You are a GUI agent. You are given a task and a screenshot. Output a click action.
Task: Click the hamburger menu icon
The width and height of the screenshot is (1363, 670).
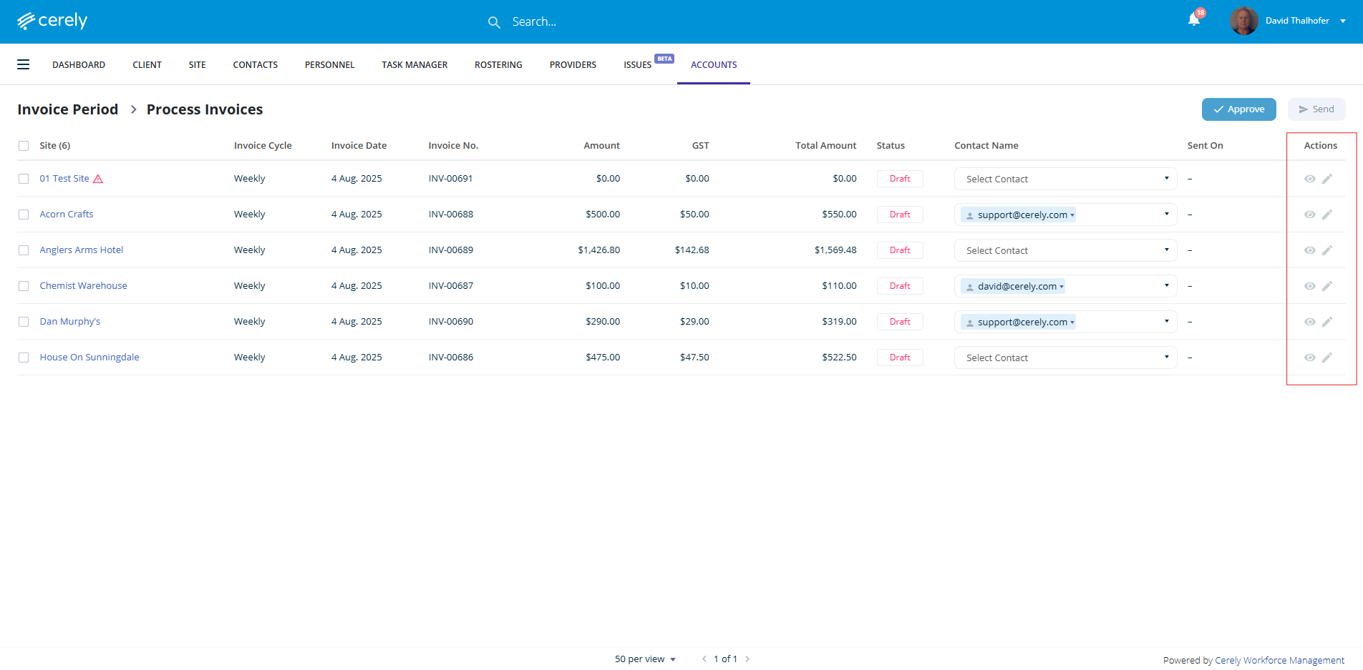point(24,64)
